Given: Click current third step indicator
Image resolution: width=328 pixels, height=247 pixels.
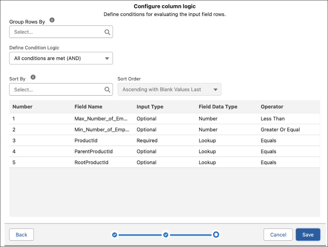Looking at the screenshot, I should coord(216,235).
